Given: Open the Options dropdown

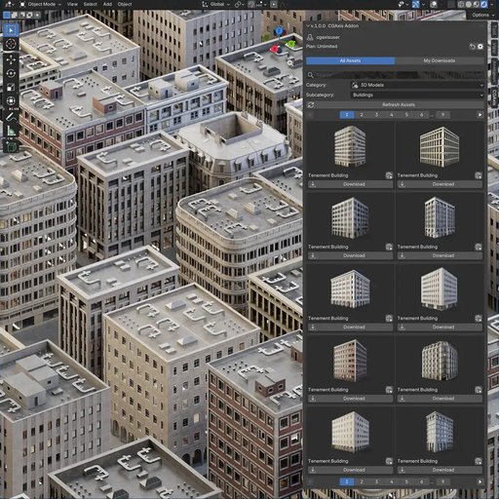Looking at the screenshot, I should (482, 15).
